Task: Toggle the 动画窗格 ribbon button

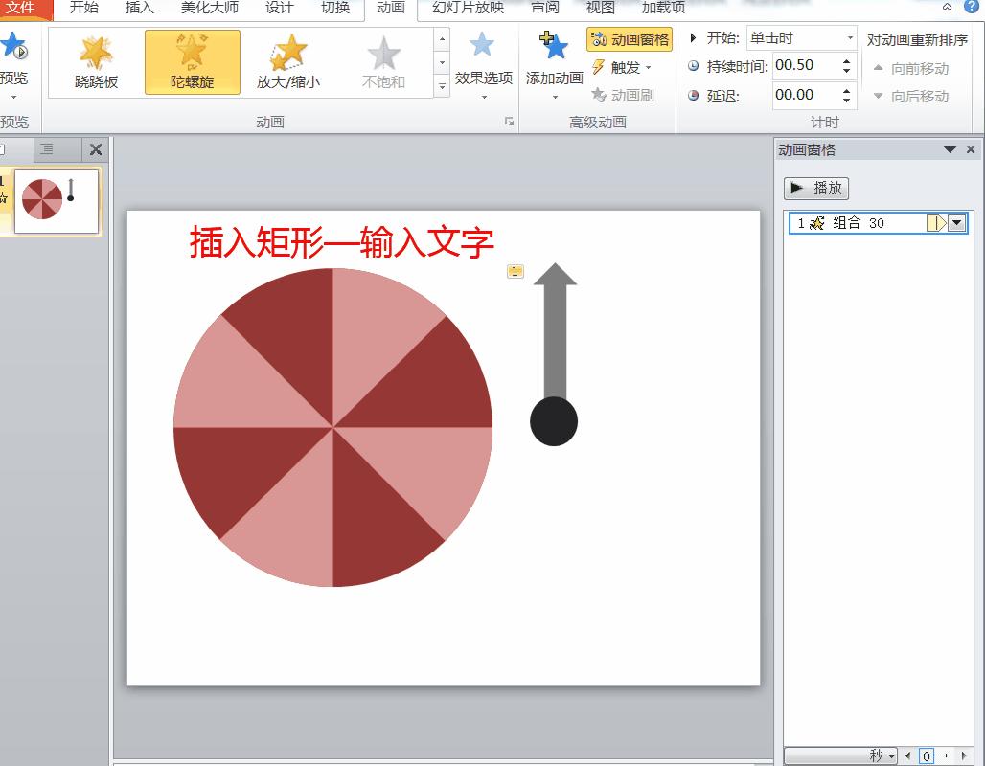Action: point(630,40)
